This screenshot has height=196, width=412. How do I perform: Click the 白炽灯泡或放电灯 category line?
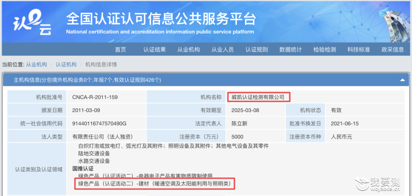(173, 146)
